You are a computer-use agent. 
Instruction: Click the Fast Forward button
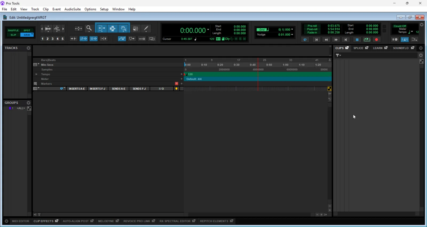tap(336, 40)
